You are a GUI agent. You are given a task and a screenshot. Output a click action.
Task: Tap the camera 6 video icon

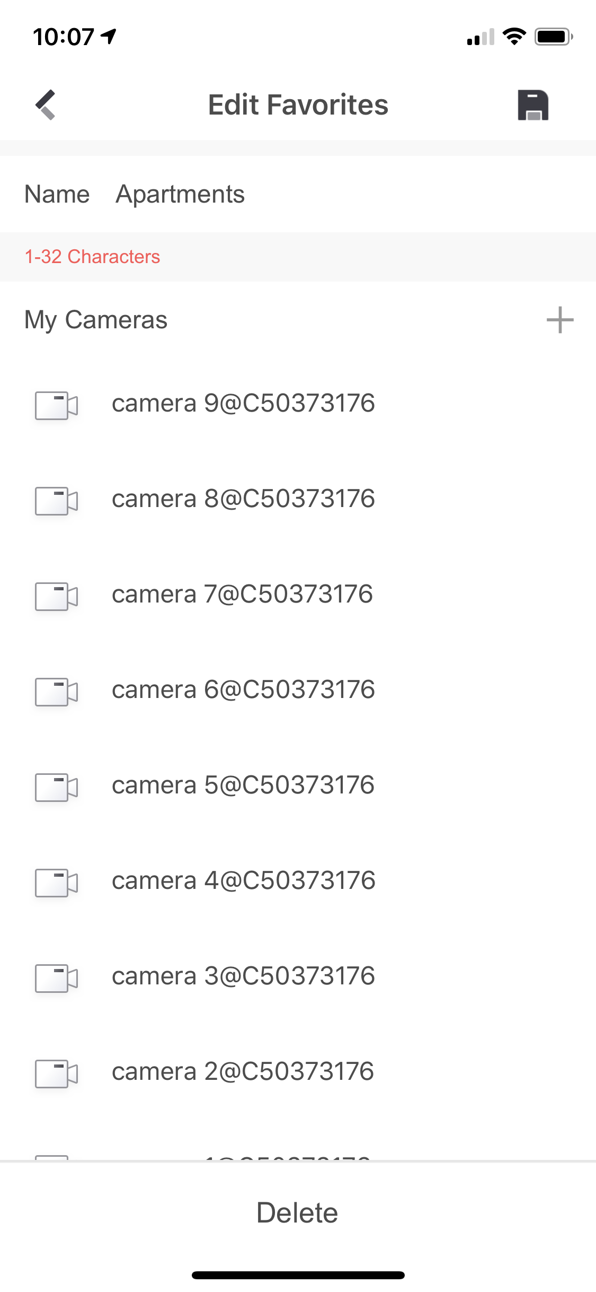(56, 692)
